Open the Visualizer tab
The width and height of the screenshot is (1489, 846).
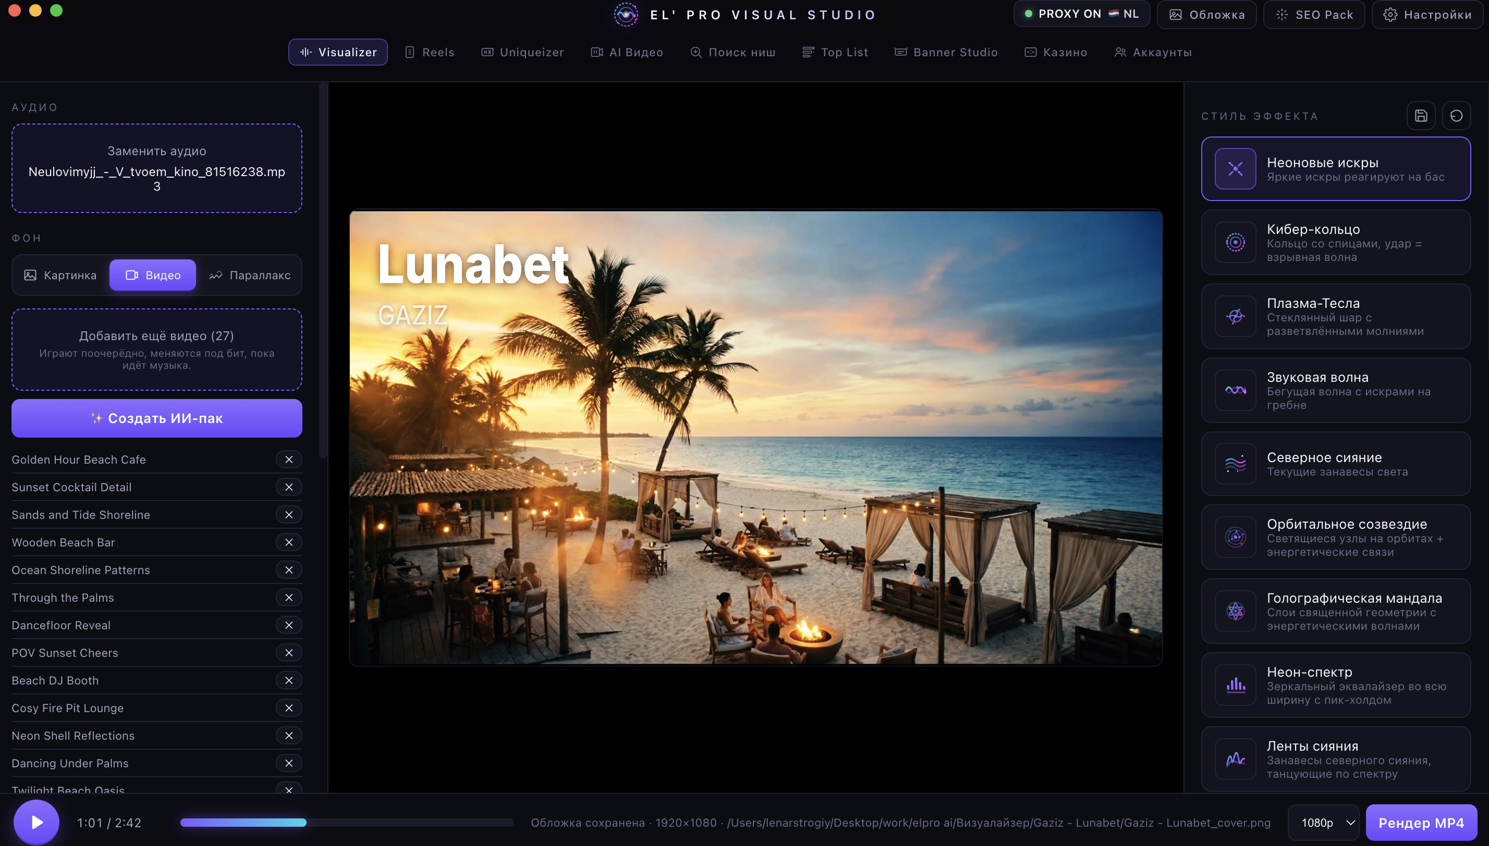pos(338,52)
